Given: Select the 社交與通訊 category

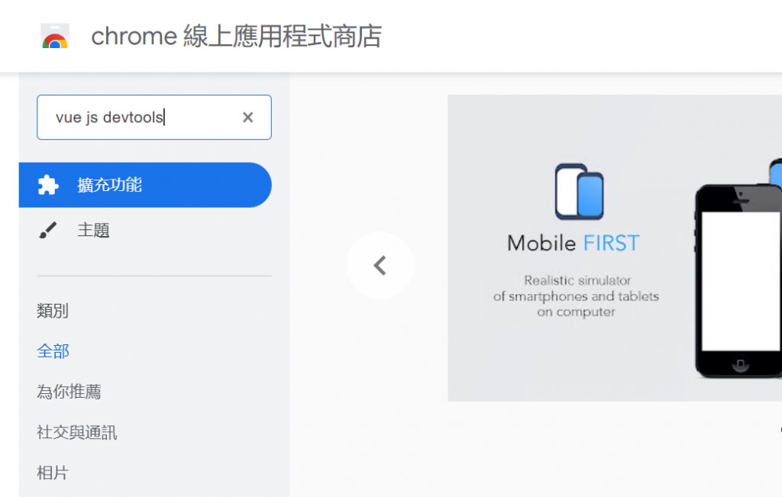Looking at the screenshot, I should pyautogui.click(x=77, y=432).
